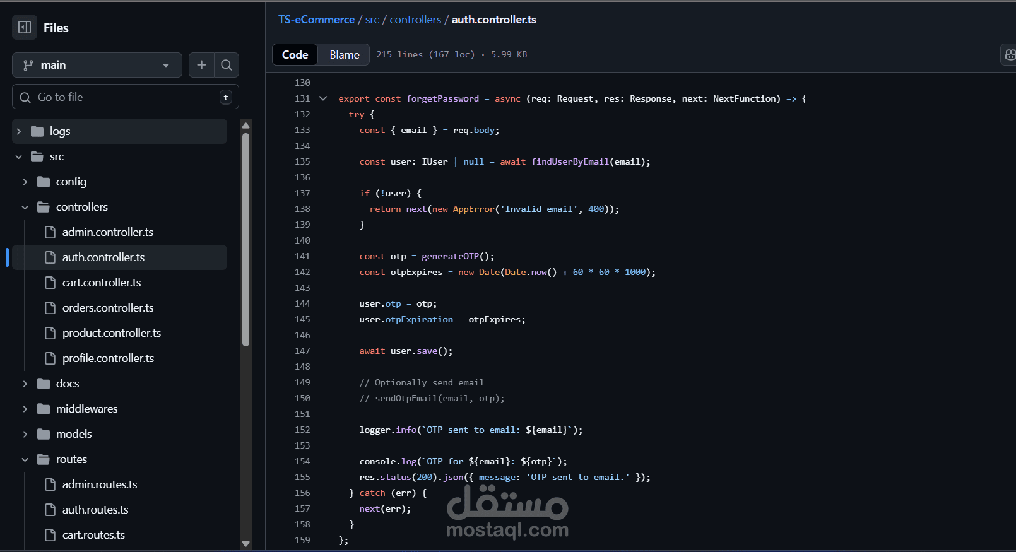Open cart.routes.ts file
The image size is (1016, 552).
click(93, 535)
